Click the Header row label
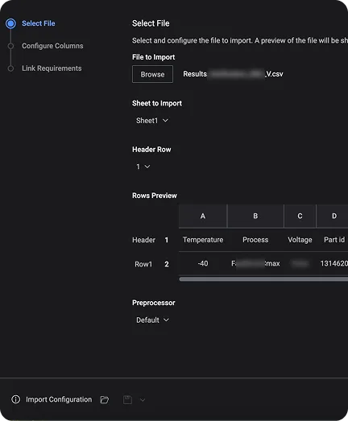This screenshot has width=348, height=421. point(143,240)
